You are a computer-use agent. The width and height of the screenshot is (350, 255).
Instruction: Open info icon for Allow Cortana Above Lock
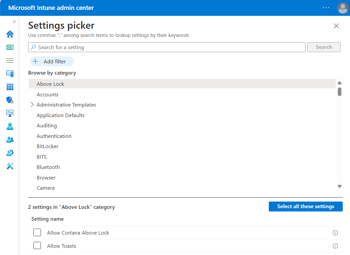click(335, 233)
